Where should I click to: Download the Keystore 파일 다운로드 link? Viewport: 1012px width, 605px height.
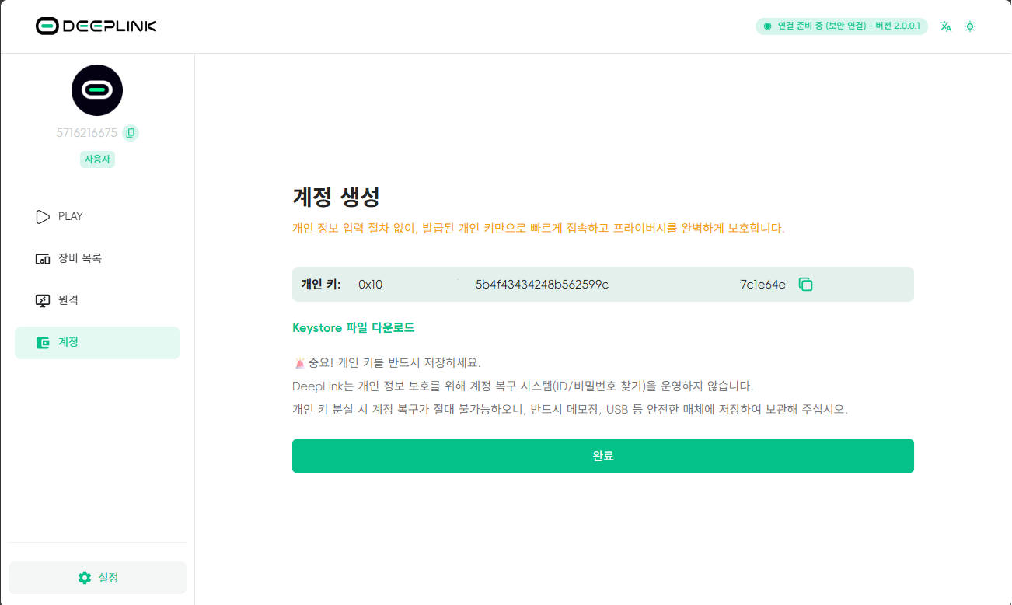pos(353,328)
